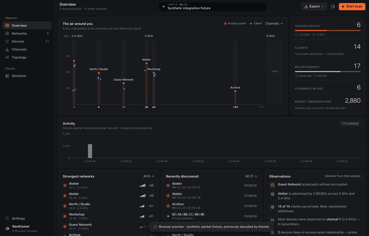The height and width of the screenshot is (236, 369).
Task: Select the Synthetic integration fixture sample
Action: 212,6
